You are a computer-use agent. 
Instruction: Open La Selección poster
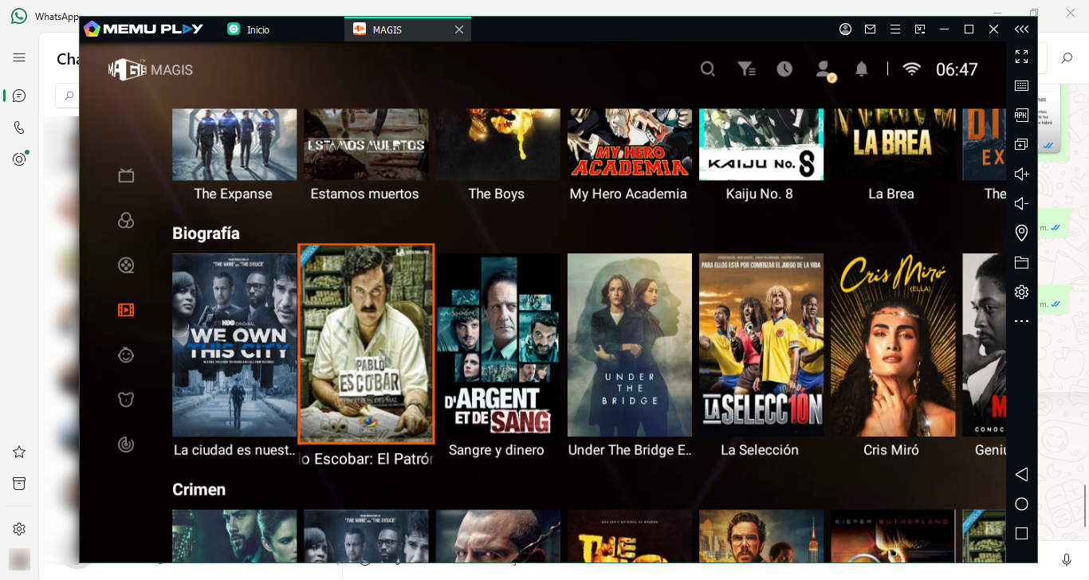[x=761, y=345]
